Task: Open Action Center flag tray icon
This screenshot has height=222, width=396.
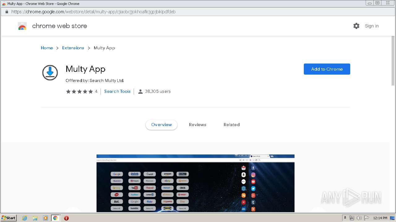Action: (x=367, y=218)
